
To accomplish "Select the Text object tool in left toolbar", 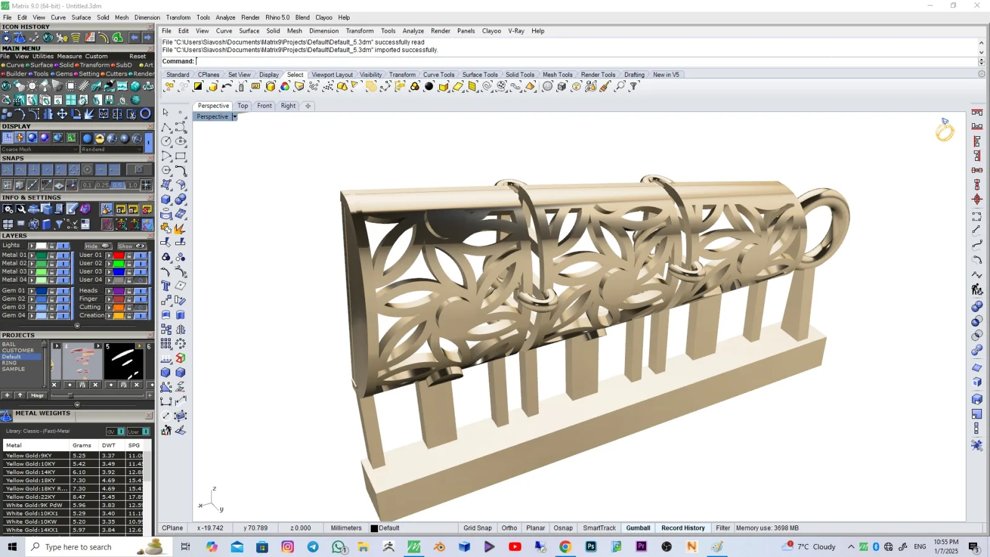I will (x=166, y=286).
